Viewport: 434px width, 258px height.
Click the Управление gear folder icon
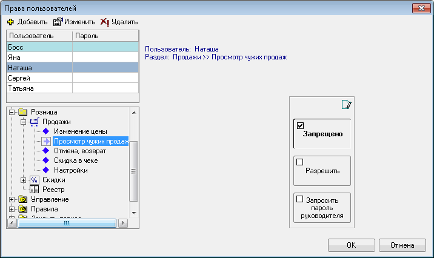tap(22, 199)
